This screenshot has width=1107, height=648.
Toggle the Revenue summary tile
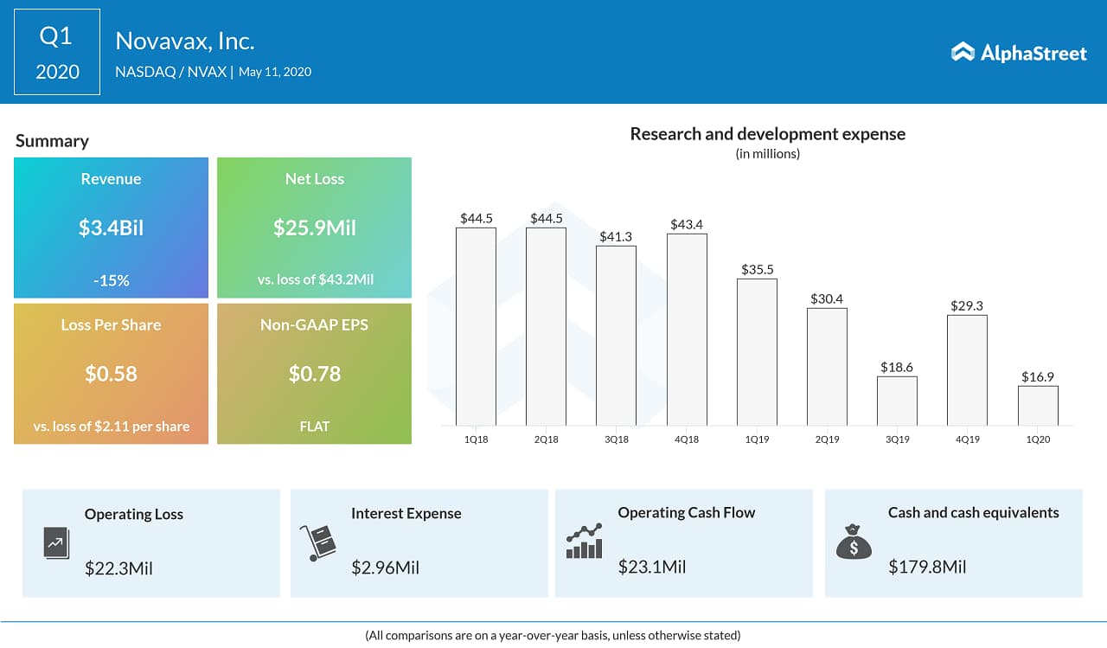coord(111,228)
